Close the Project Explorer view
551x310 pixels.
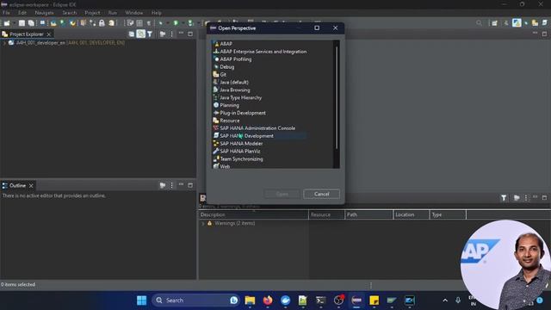[49, 34]
